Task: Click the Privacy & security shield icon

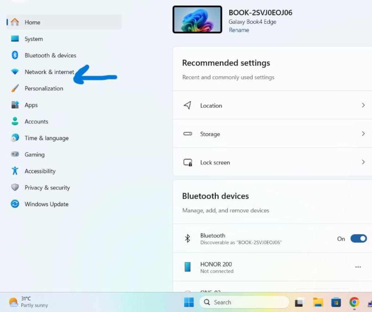Action: click(15, 187)
